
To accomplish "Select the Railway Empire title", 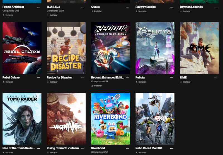I will [x=146, y=7].
